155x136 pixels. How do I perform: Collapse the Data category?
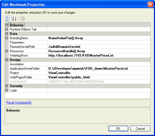[x=7, y=34]
